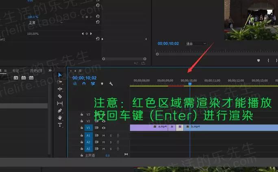Toggle insert sequences as nests button
The height and width of the screenshot is (172, 278).
(75, 84)
